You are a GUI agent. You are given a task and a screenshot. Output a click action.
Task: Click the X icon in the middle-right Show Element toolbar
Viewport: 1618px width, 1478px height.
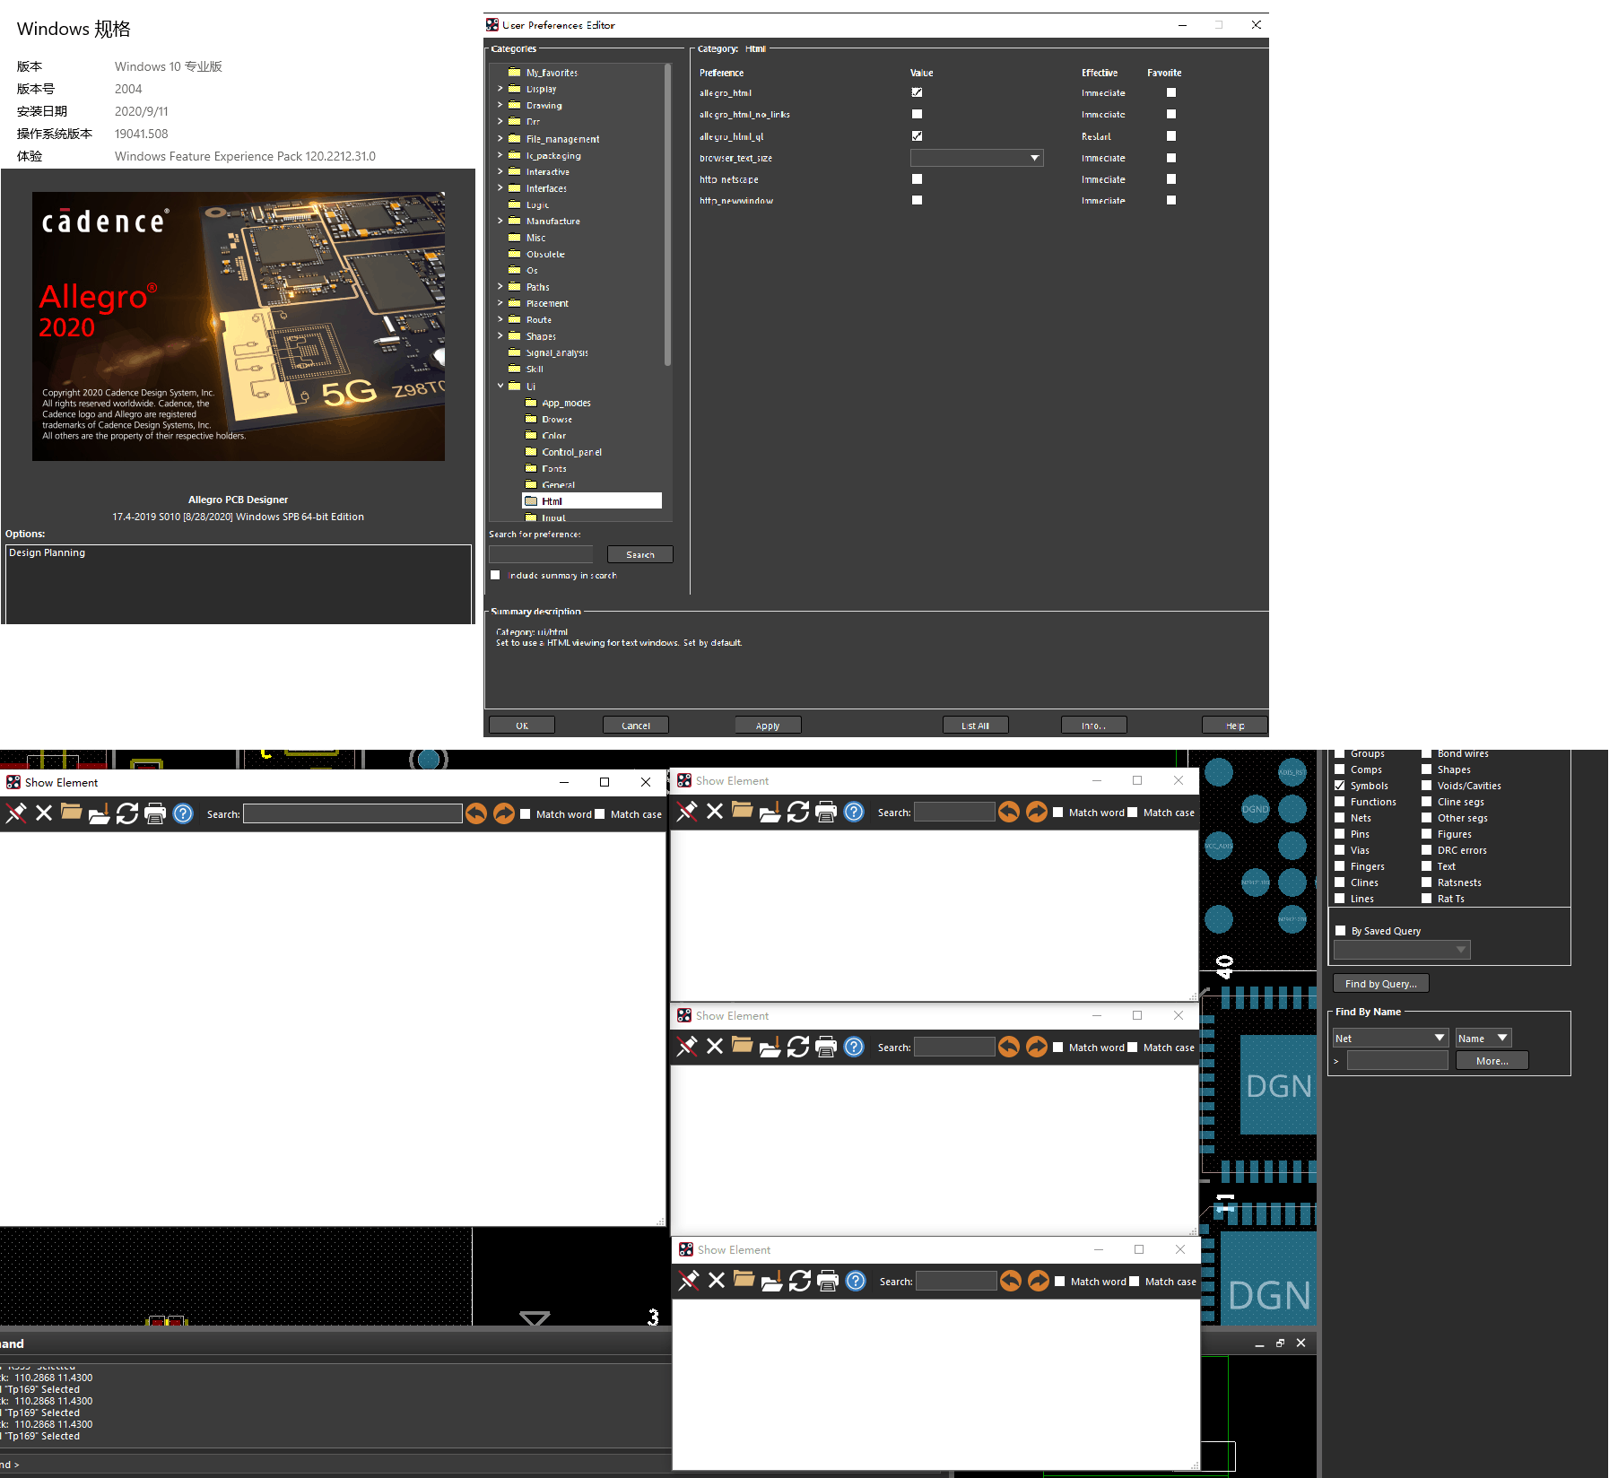pos(715,1047)
